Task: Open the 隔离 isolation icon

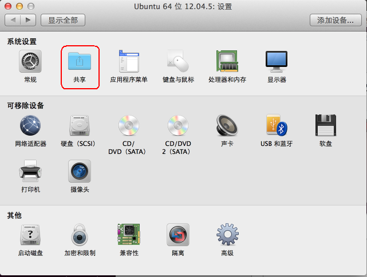Action: click(x=178, y=235)
